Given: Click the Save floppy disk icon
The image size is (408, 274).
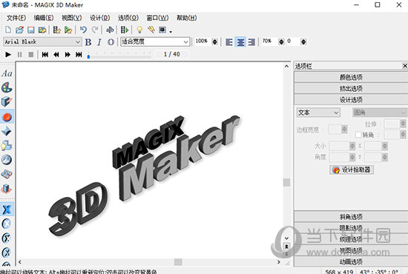Looking at the screenshot, I should pyautogui.click(x=31, y=30).
